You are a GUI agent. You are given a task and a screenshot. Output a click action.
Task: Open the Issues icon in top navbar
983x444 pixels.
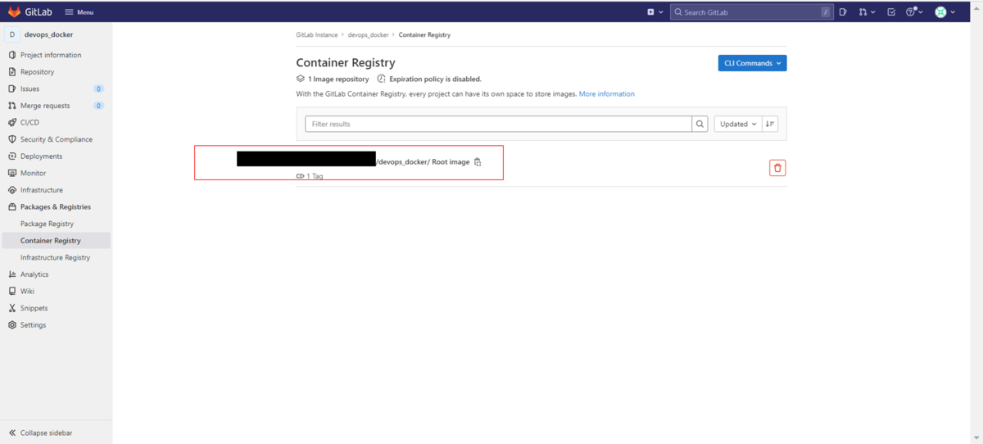point(843,12)
